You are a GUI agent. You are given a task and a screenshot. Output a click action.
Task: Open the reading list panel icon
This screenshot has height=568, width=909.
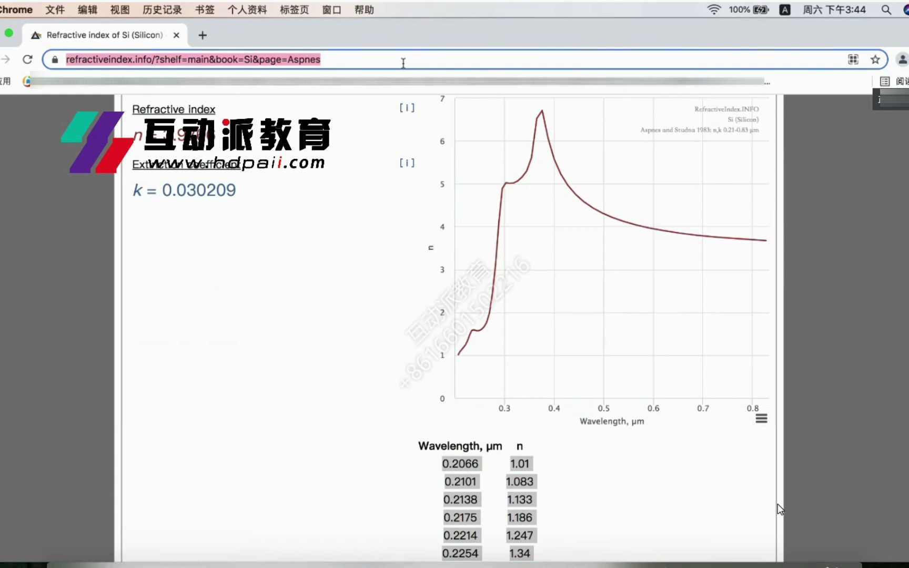pyautogui.click(x=885, y=81)
